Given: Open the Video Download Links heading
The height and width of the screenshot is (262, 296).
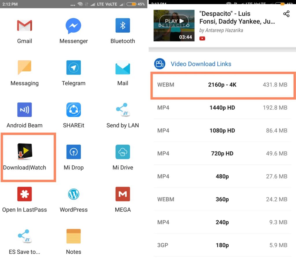Looking at the screenshot, I should click(201, 64).
